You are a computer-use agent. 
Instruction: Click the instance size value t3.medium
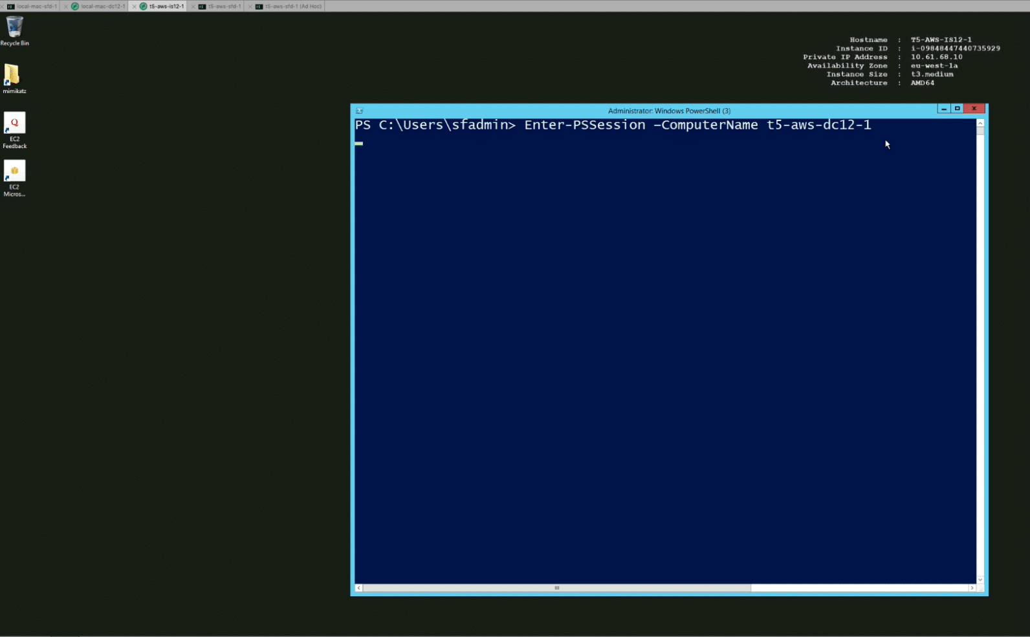pyautogui.click(x=932, y=74)
